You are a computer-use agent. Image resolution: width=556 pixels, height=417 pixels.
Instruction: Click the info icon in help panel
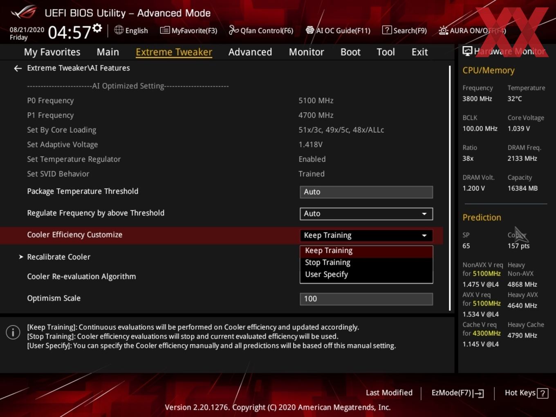(x=13, y=332)
